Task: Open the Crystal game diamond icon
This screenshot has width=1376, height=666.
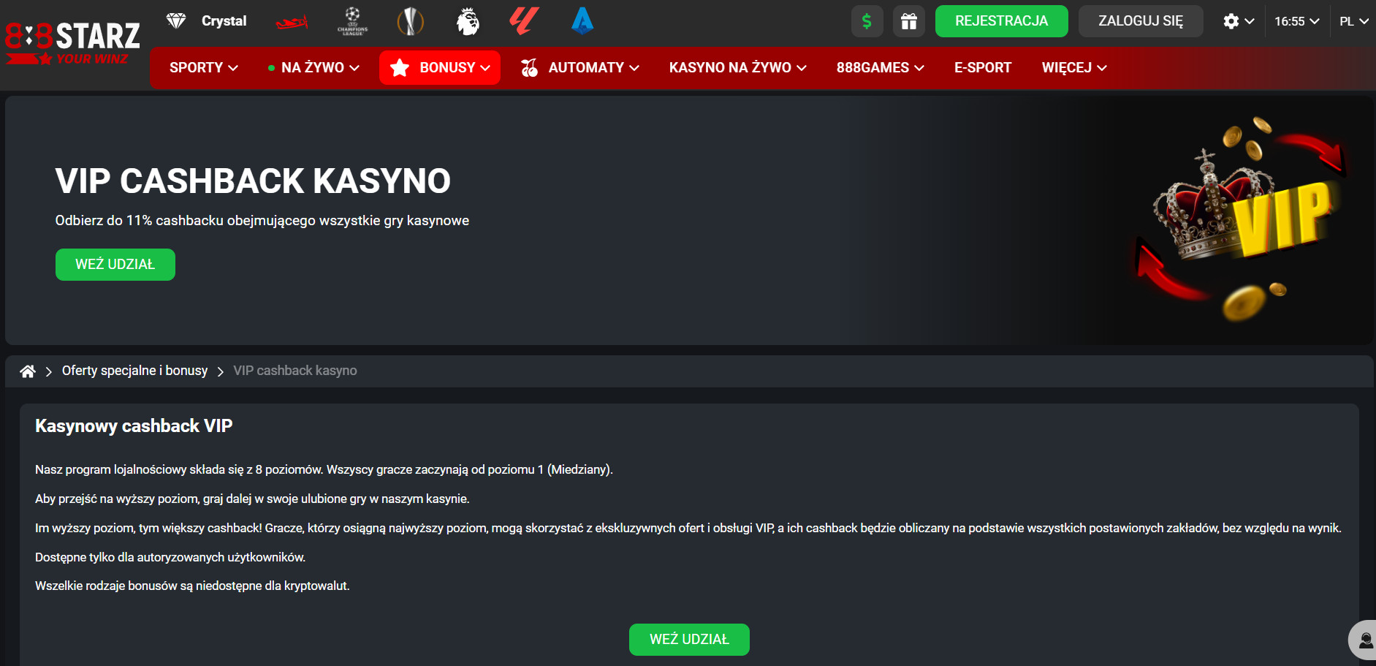Action: point(176,21)
